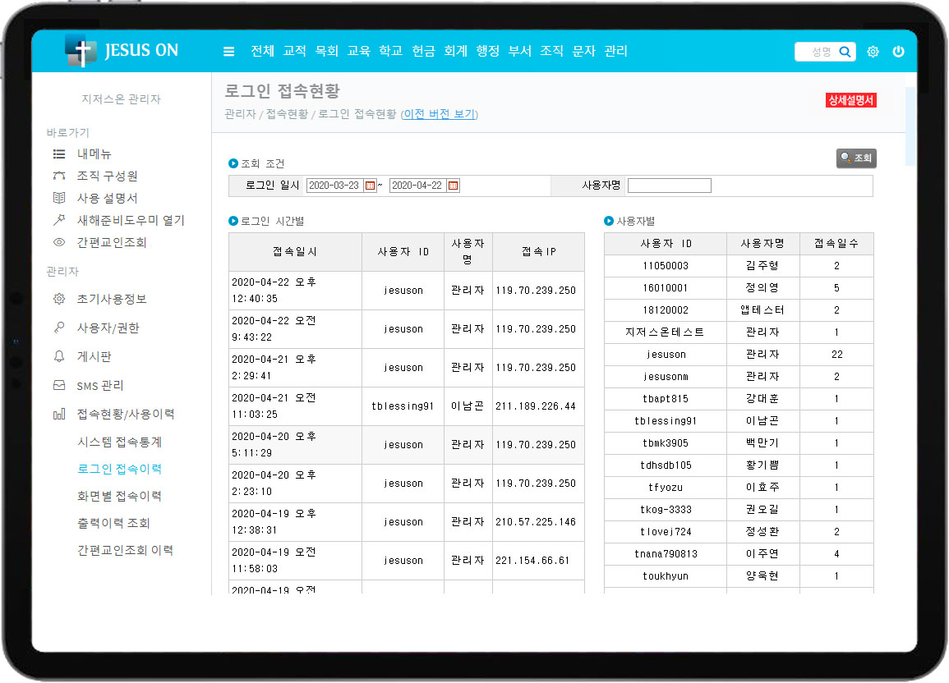Click the 사용자명 input field
This screenshot has width=949, height=683.
[669, 186]
